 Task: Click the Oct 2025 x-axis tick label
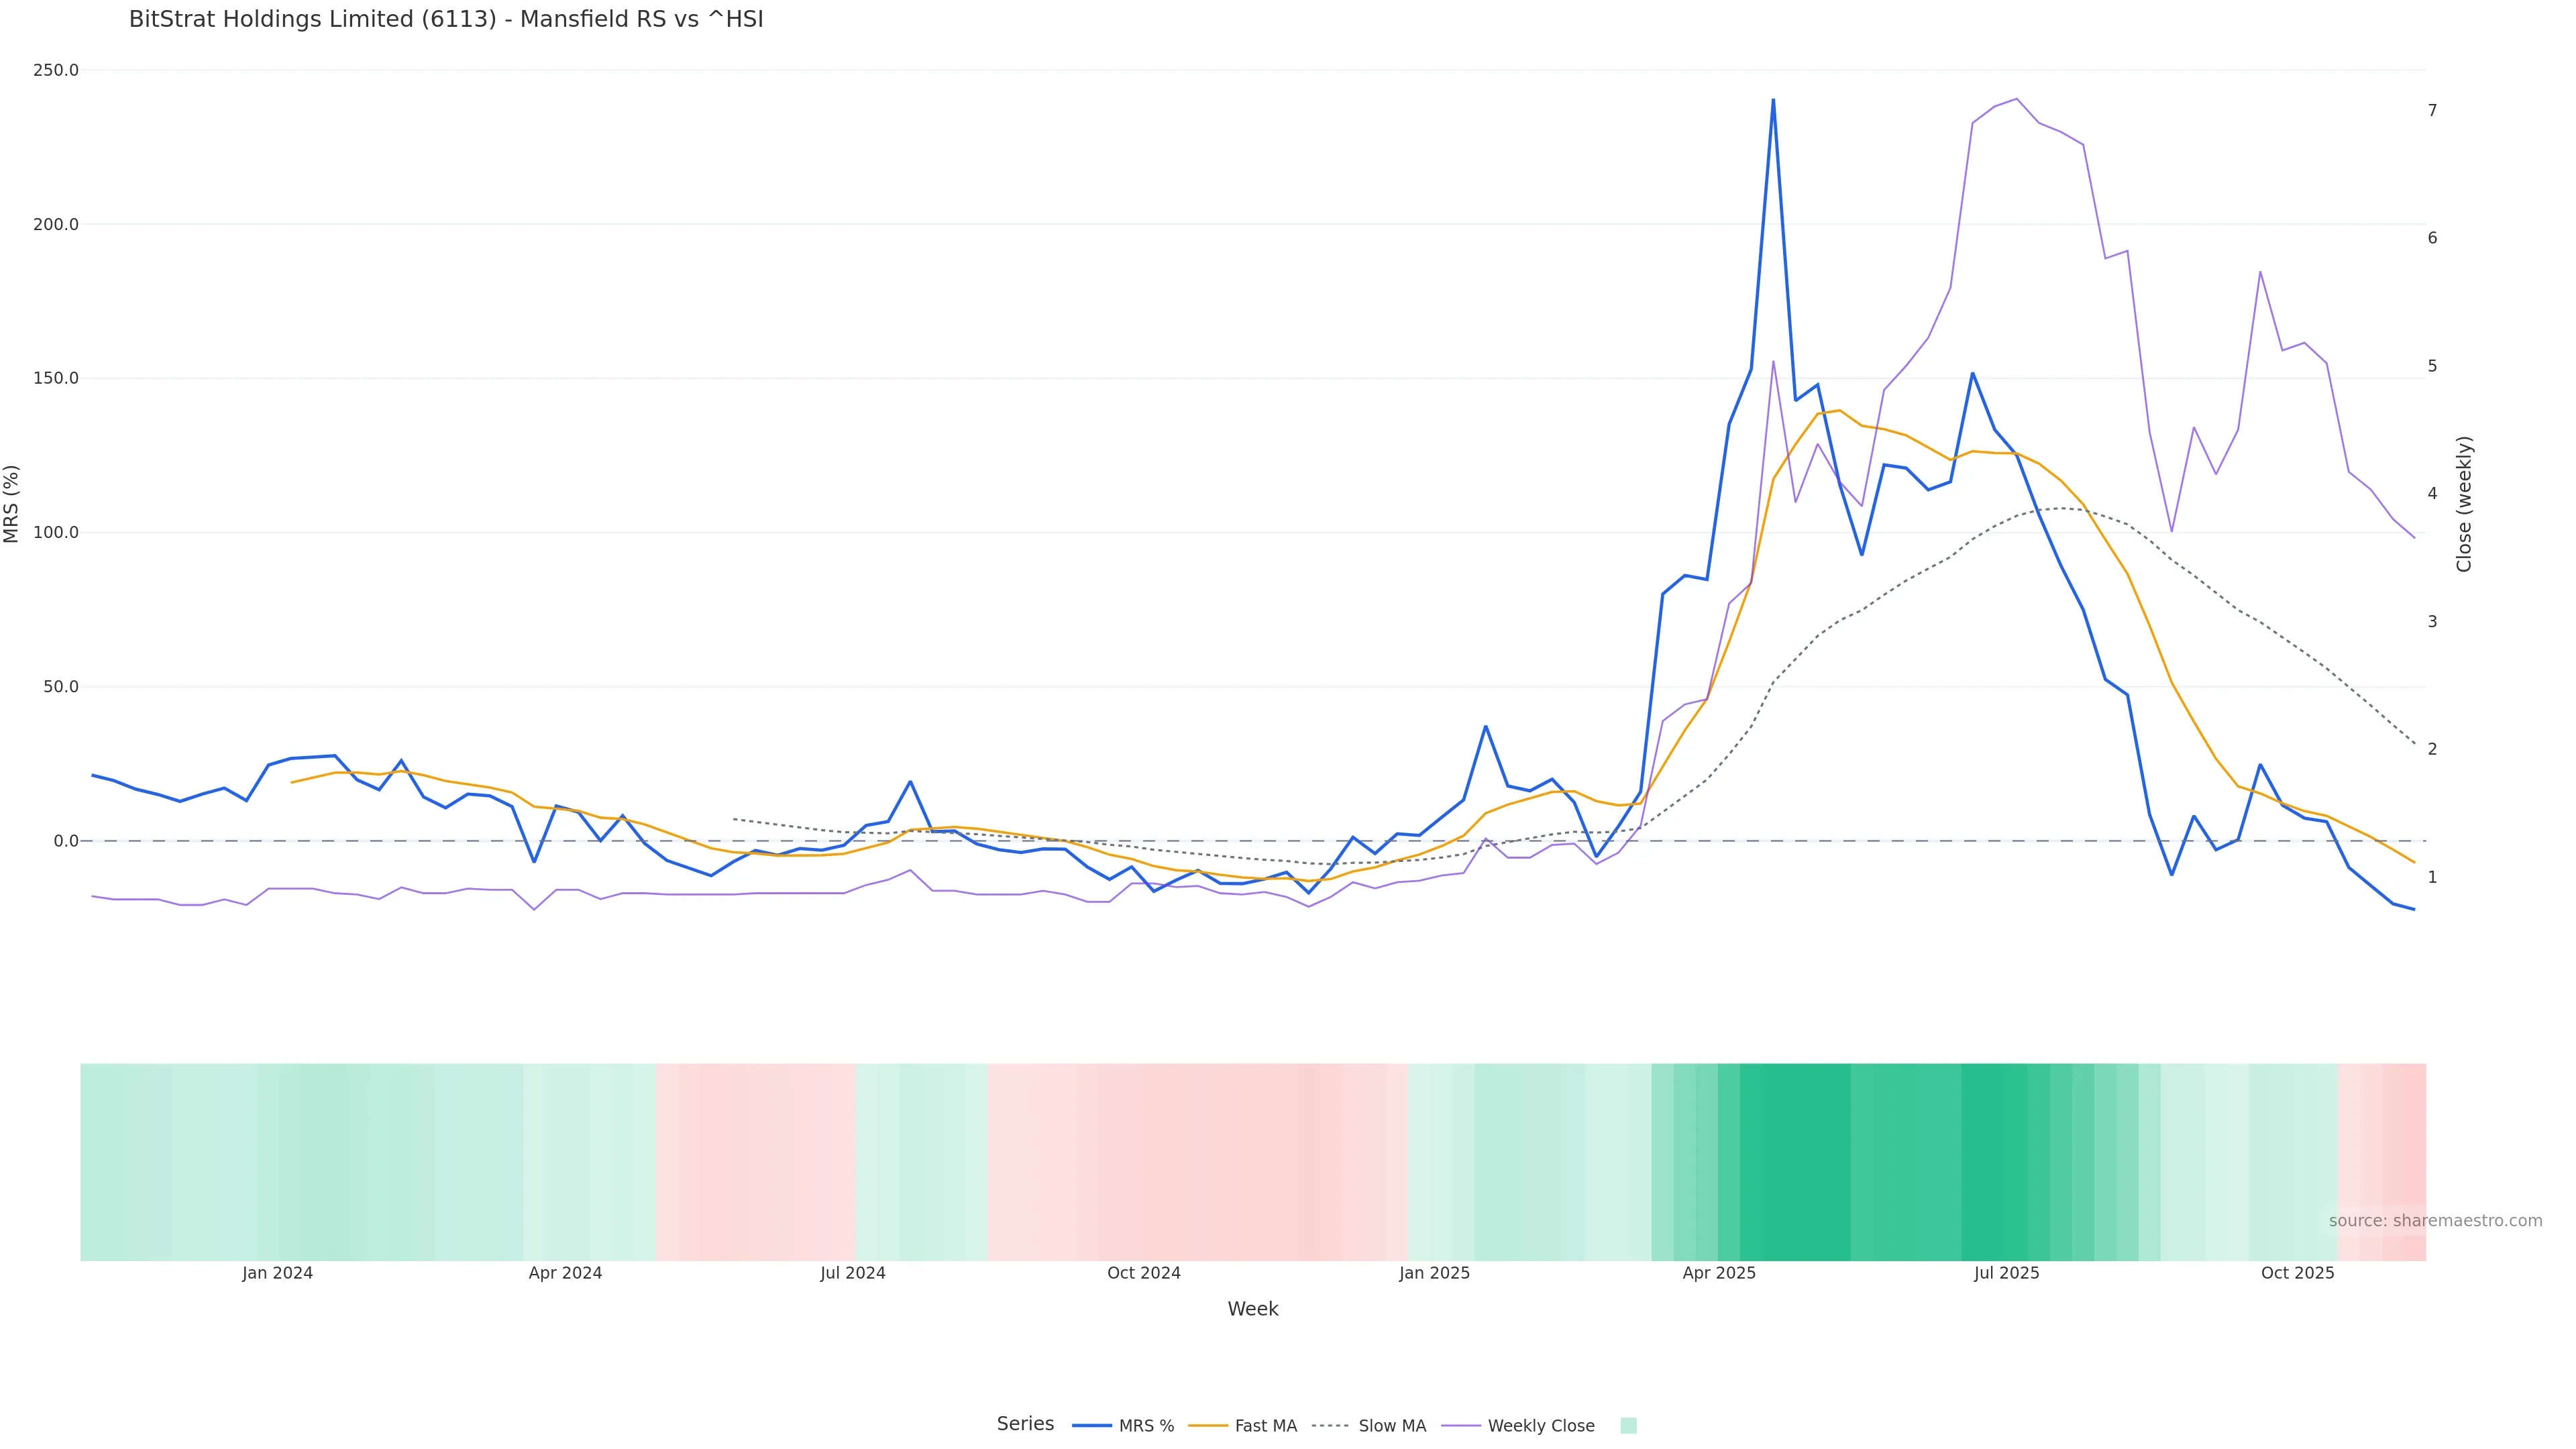point(2297,1273)
